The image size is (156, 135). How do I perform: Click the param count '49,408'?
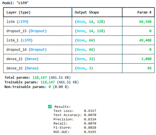click(x=145, y=40)
